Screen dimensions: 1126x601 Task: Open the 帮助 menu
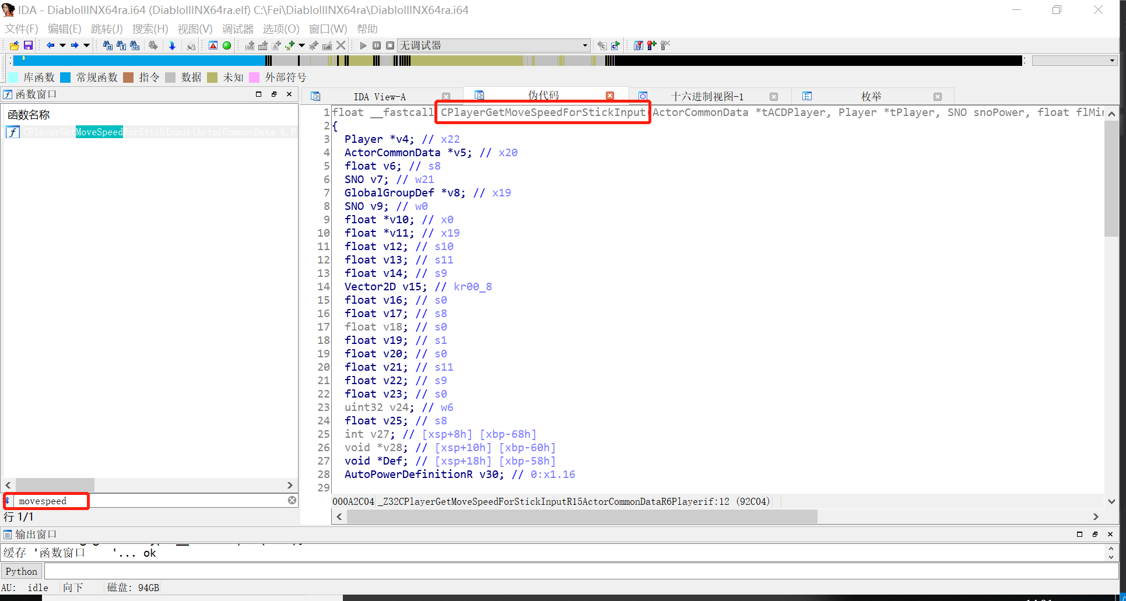[x=367, y=29]
